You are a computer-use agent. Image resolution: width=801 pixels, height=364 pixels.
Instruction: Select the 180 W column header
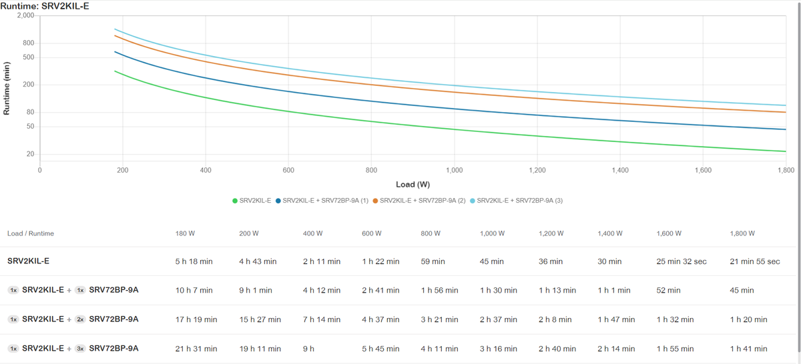coord(185,234)
